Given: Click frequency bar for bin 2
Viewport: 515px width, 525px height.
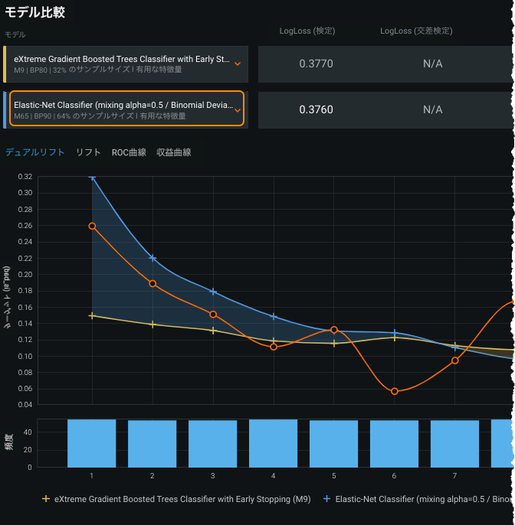Looking at the screenshot, I should click(153, 444).
